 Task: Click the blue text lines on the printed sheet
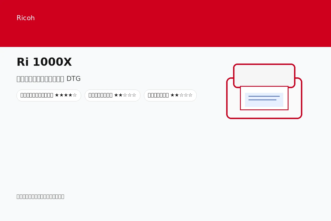264,98
